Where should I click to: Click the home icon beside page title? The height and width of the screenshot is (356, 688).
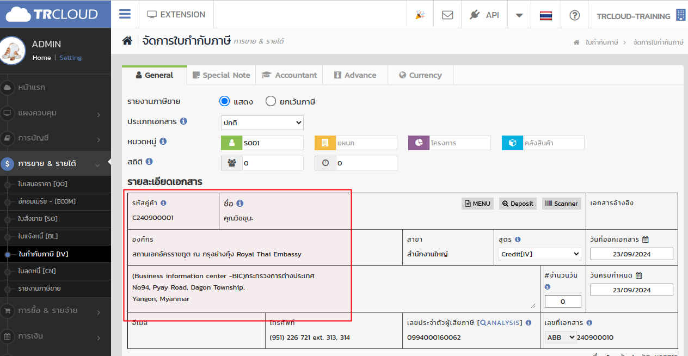[127, 41]
